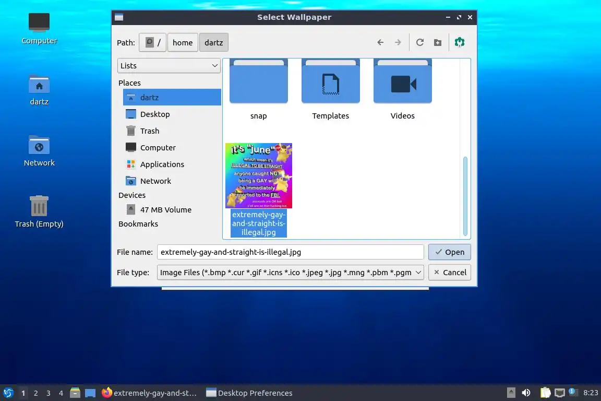Screen dimensions: 601x401
Task: Switch to workspace 4
Action: pyautogui.click(x=61, y=393)
